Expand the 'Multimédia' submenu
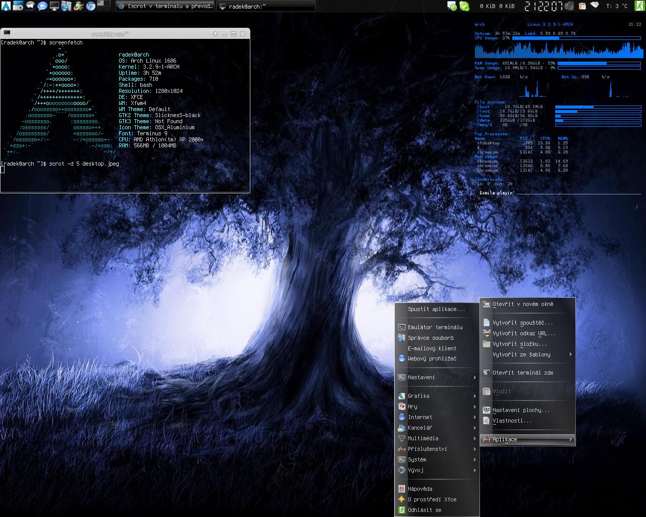Viewport: 646px width, 517px height. point(436,438)
